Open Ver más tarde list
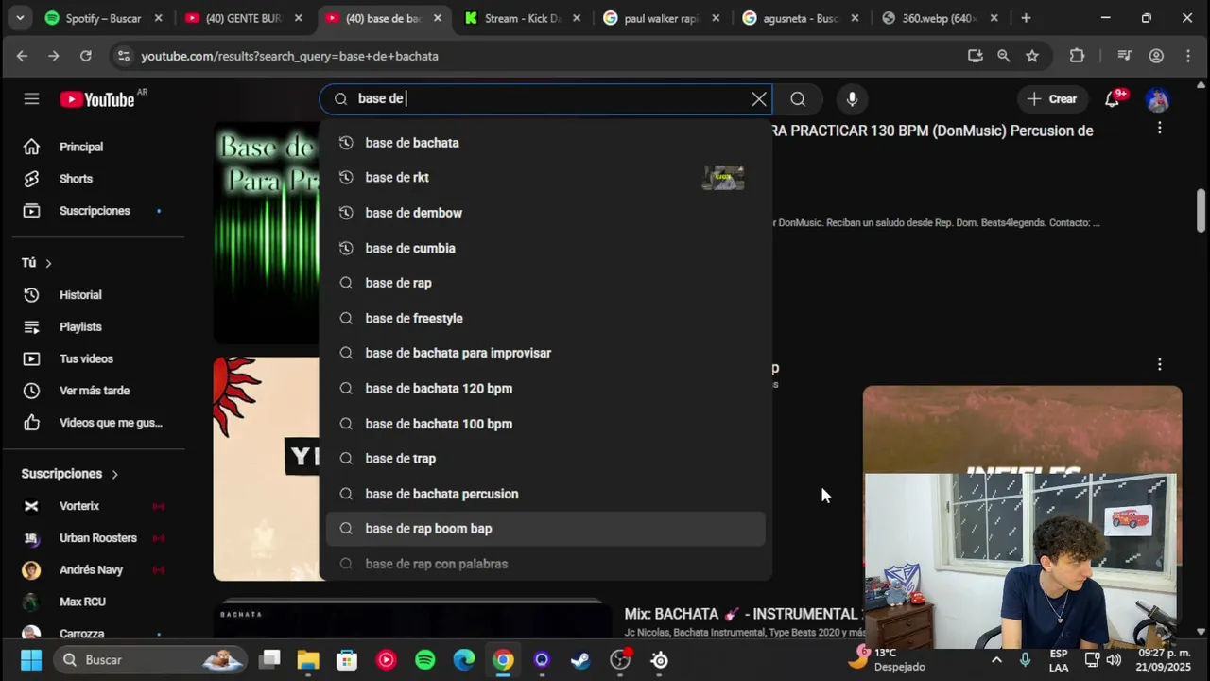The width and height of the screenshot is (1210, 681). click(94, 391)
